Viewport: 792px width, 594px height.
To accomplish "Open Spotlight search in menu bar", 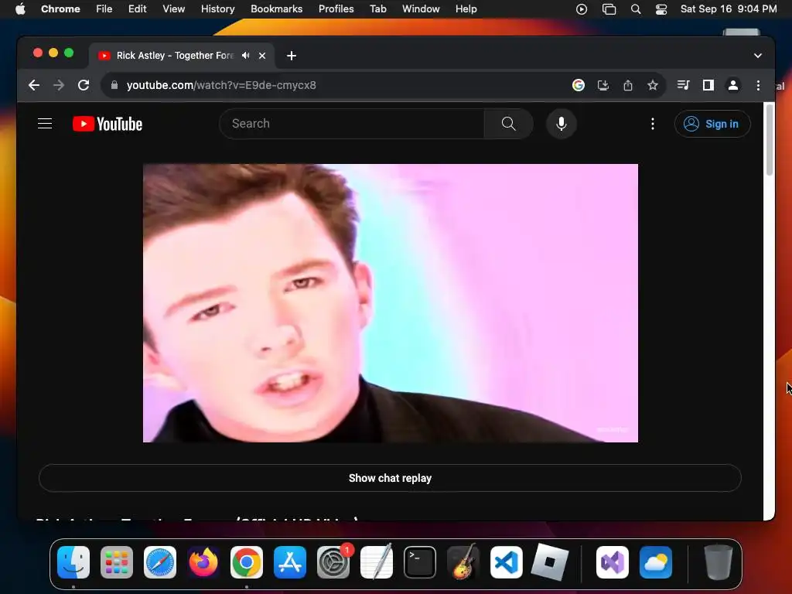I will coord(636,9).
